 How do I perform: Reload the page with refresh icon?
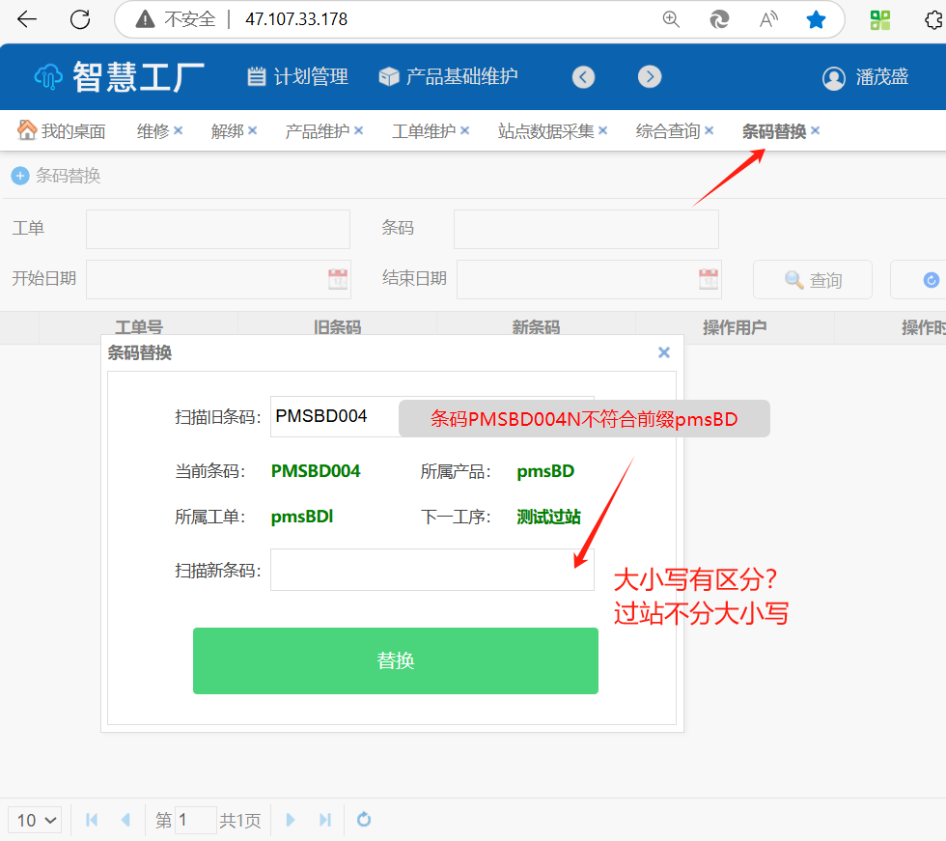click(x=80, y=19)
